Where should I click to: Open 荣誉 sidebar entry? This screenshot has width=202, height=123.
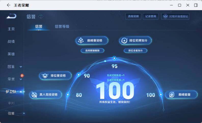pyautogui.click(x=11, y=79)
